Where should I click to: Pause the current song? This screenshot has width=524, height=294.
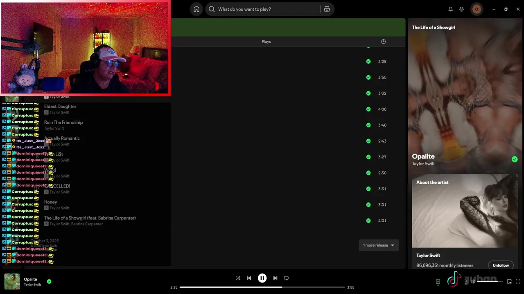point(262,278)
